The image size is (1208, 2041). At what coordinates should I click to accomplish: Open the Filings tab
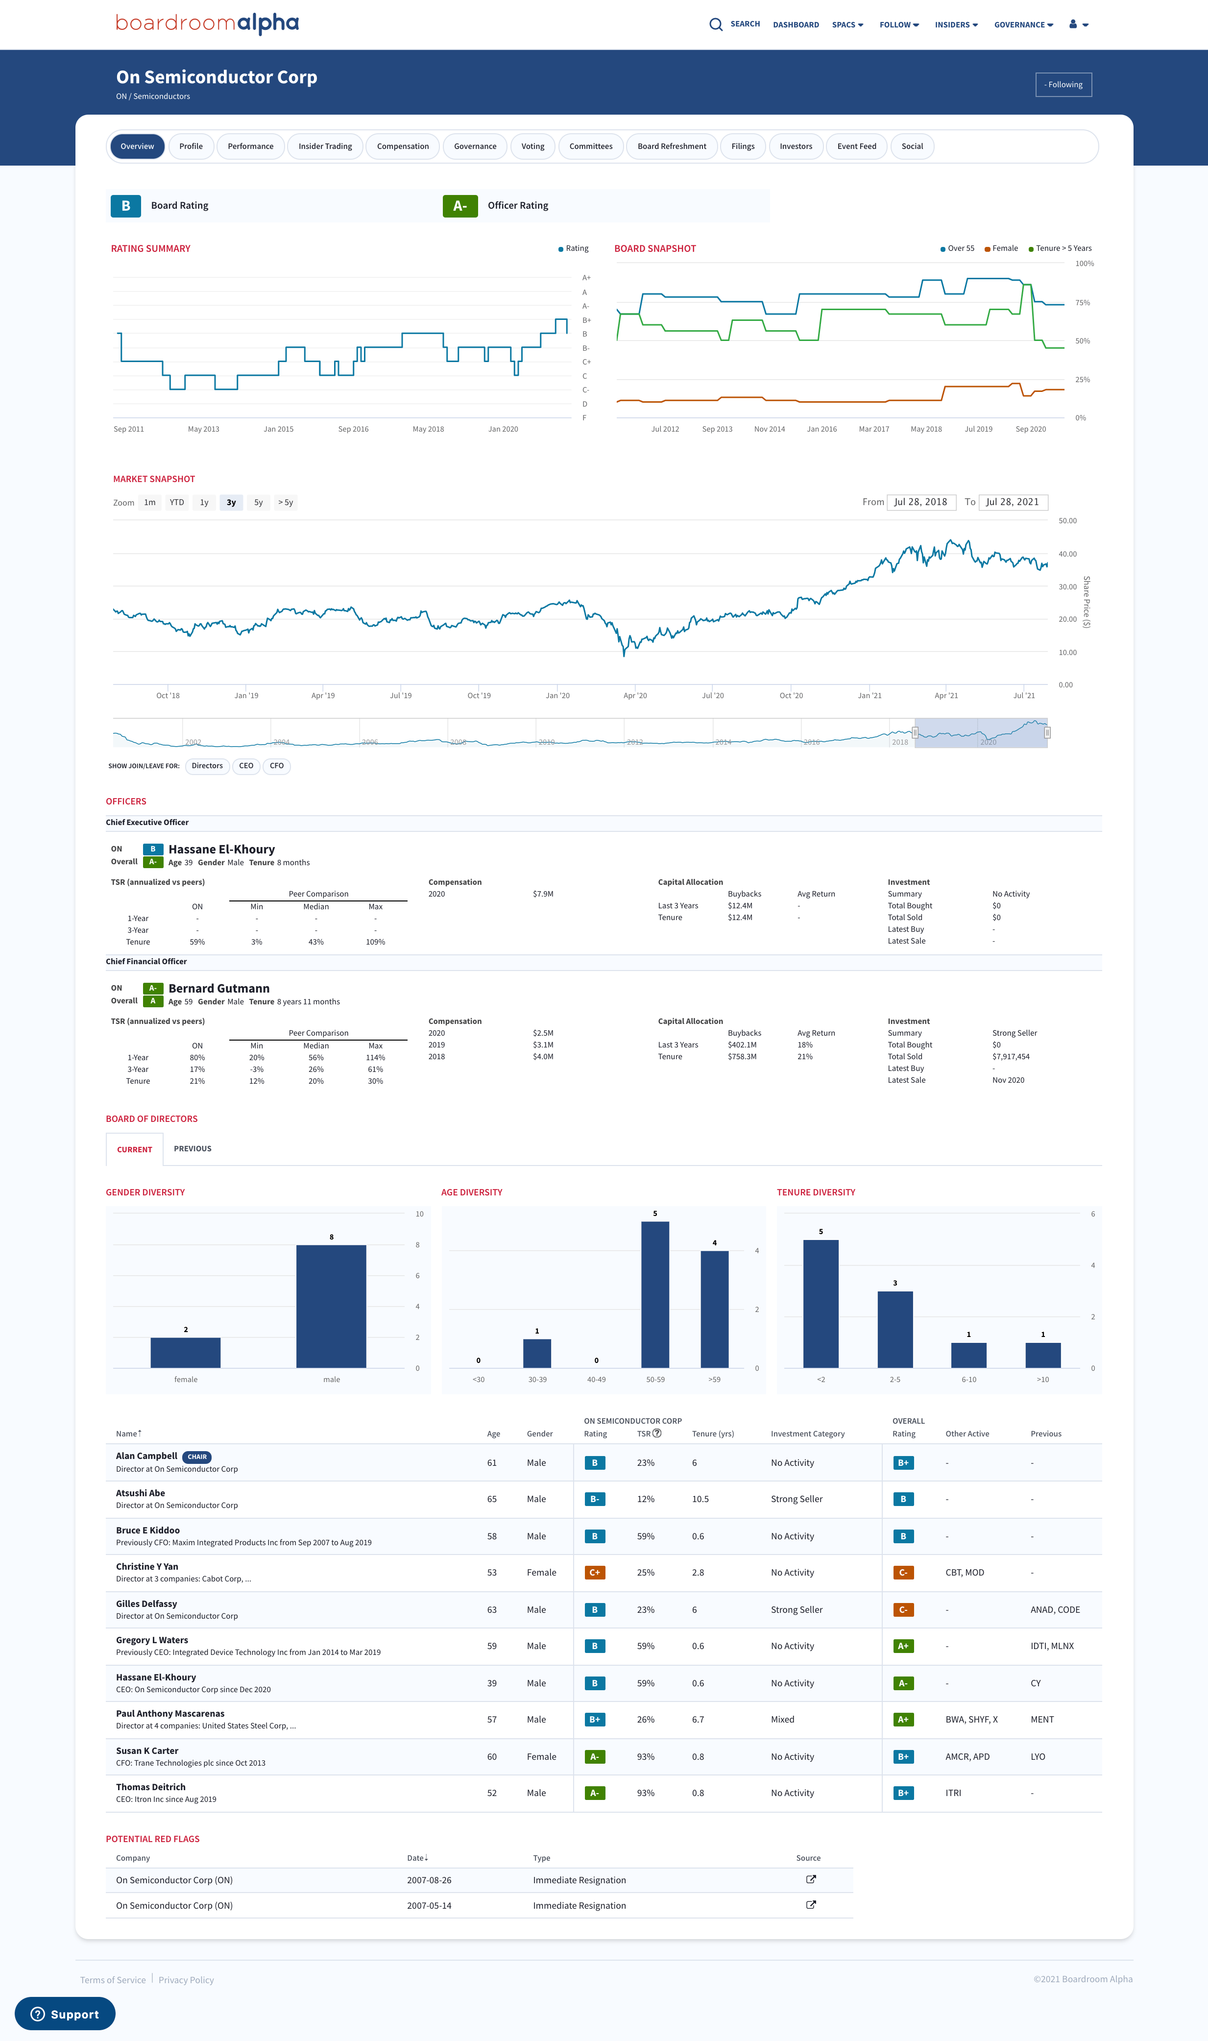pyautogui.click(x=743, y=146)
